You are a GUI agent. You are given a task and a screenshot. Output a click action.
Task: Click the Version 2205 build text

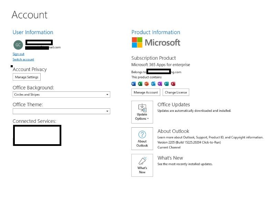(x=189, y=142)
